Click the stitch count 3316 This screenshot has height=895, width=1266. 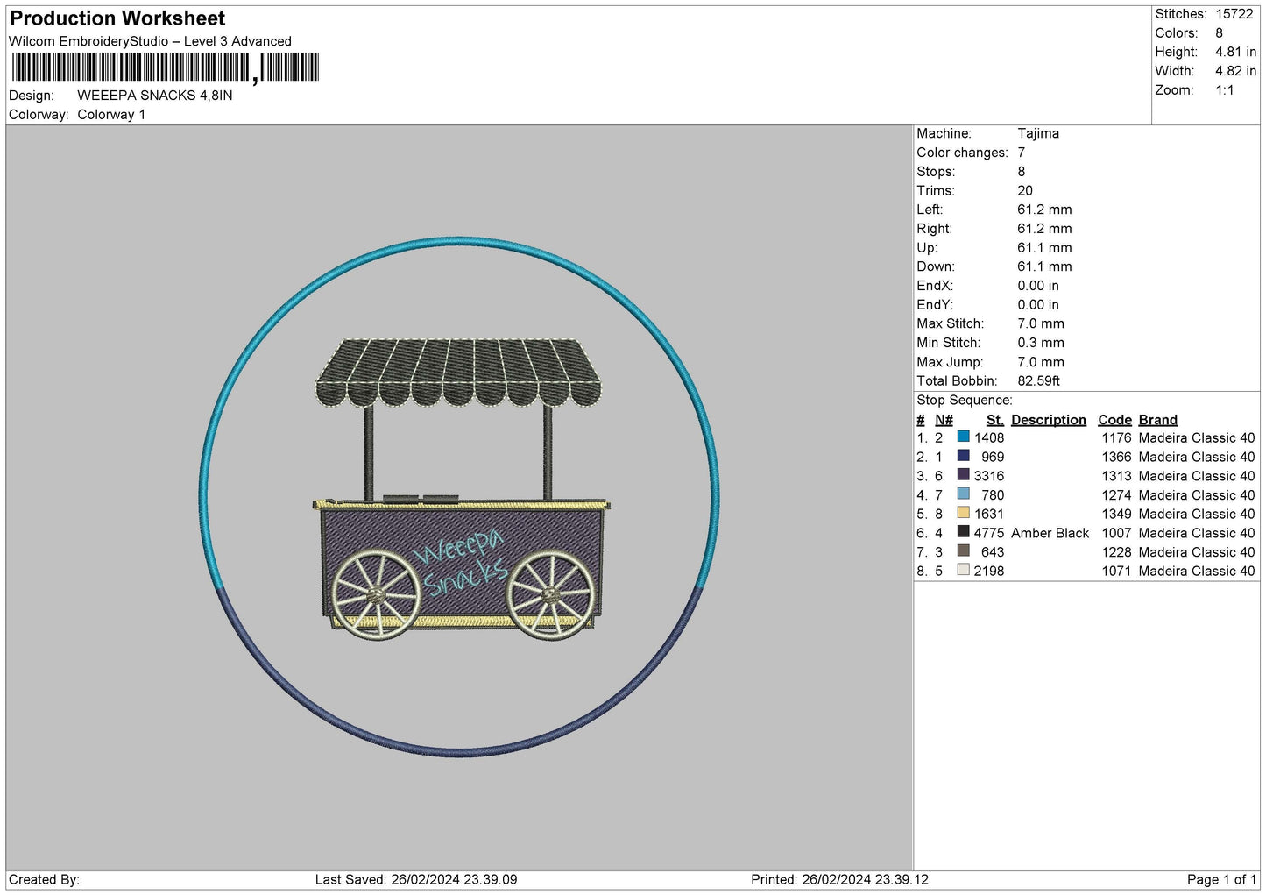(989, 476)
